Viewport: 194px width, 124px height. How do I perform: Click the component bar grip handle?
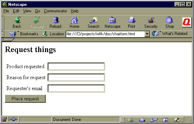click(x=123, y=120)
